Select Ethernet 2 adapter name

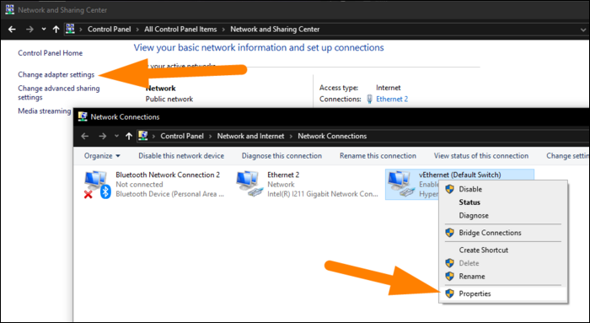(283, 175)
